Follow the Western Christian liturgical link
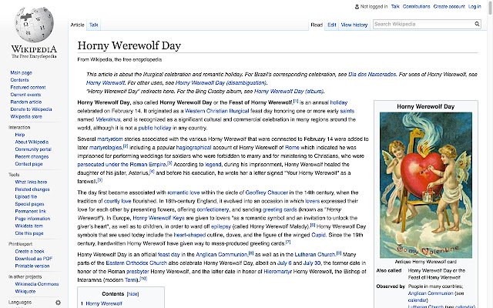 click(x=217, y=111)
